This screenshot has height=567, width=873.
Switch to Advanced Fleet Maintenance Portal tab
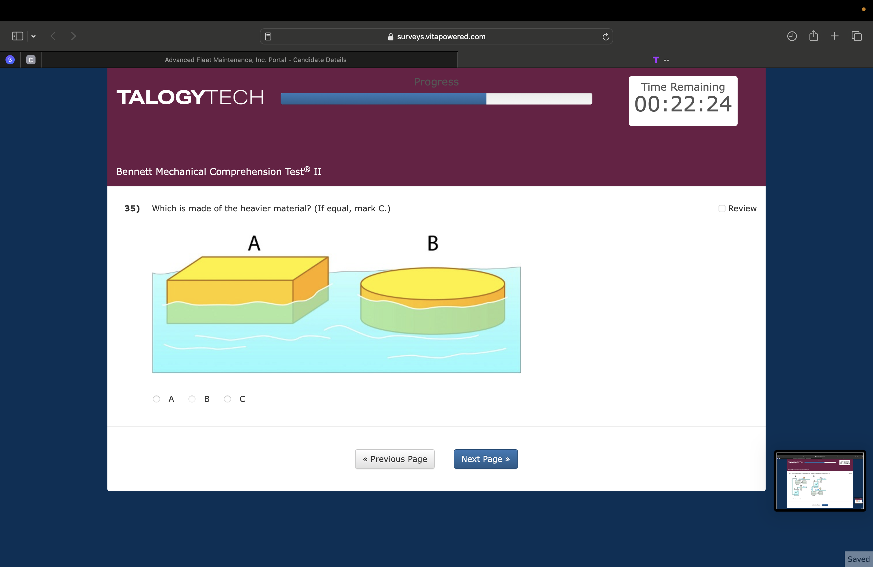(255, 60)
